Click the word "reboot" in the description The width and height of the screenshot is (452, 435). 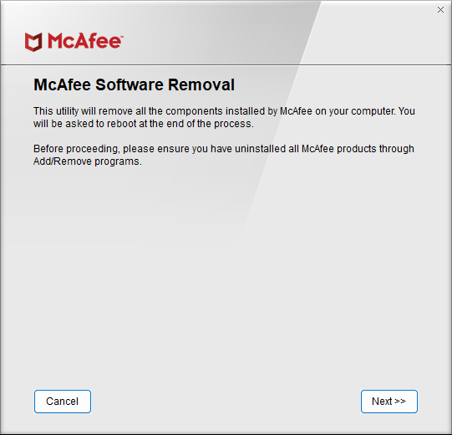pyautogui.click(x=122, y=124)
